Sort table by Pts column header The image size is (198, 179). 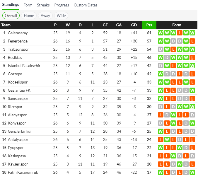tap(149, 25)
